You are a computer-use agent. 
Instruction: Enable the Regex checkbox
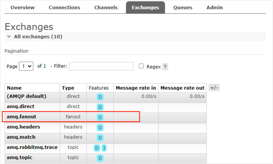pyautogui.click(x=141, y=66)
